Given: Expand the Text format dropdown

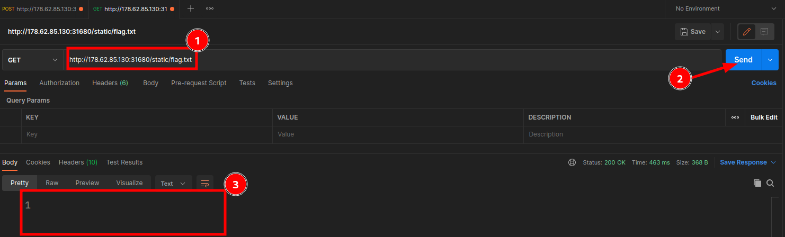Looking at the screenshot, I should (x=173, y=184).
